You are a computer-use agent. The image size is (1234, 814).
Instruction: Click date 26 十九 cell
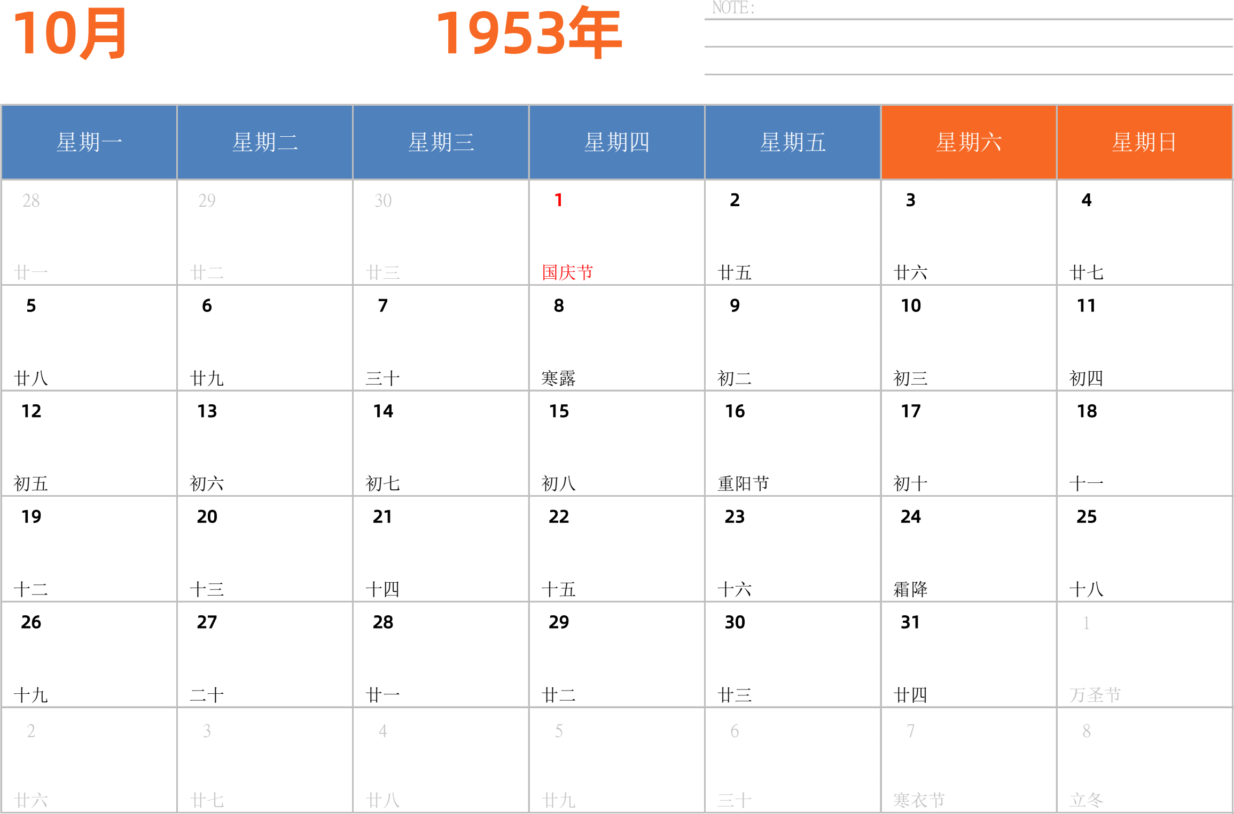pos(89,654)
